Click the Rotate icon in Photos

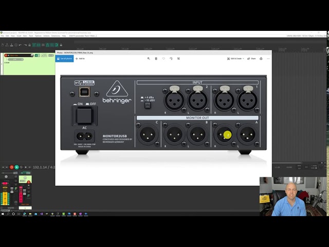point(171,59)
